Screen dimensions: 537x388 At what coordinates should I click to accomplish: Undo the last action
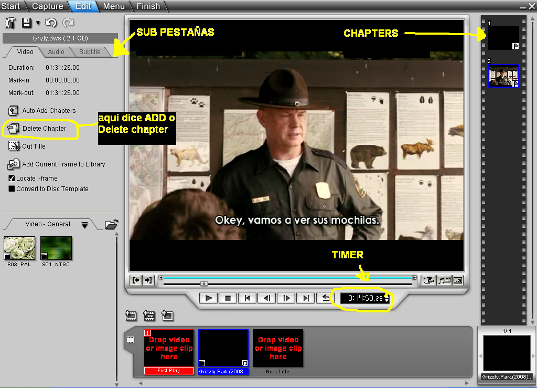[x=51, y=23]
